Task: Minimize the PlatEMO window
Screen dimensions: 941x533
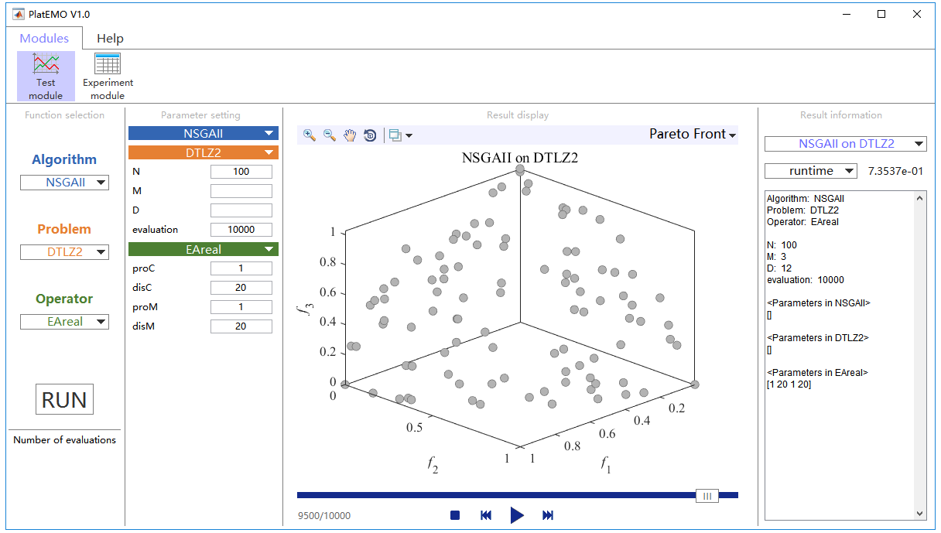Action: (846, 14)
